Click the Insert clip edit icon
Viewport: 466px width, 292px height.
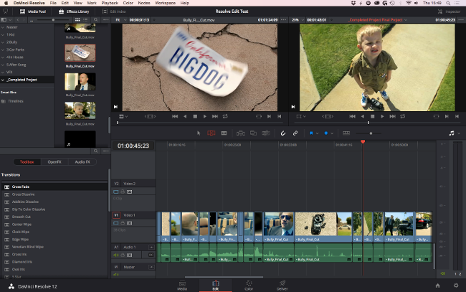coord(240,133)
